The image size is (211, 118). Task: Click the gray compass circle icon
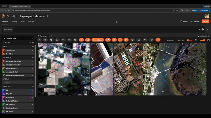pos(132,40)
